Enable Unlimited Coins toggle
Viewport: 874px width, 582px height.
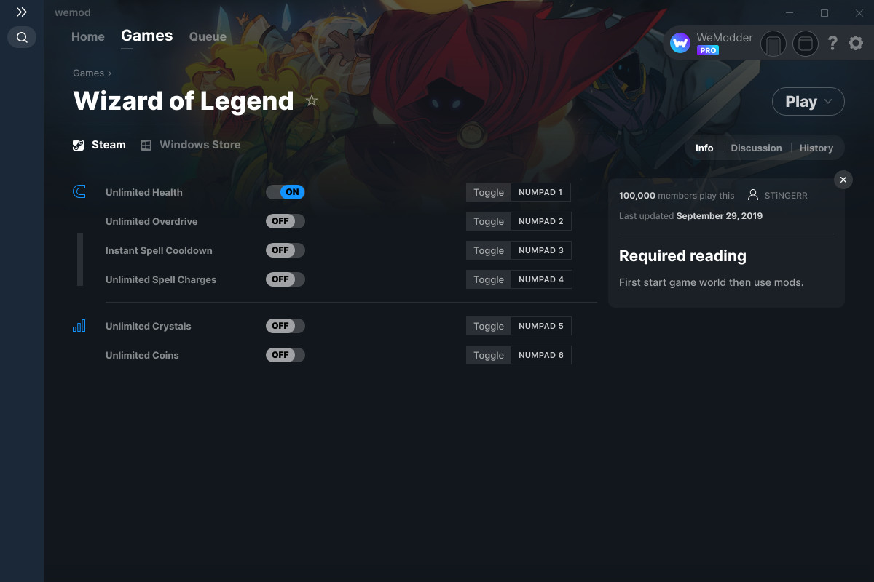pyautogui.click(x=286, y=355)
